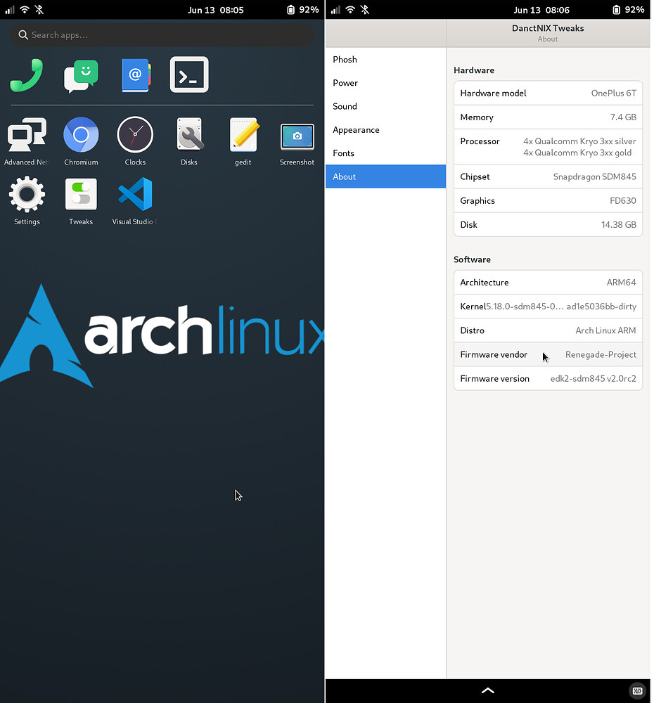654x703 pixels.
Task: Select Phosh in Tweaks sidebar
Action: click(386, 59)
